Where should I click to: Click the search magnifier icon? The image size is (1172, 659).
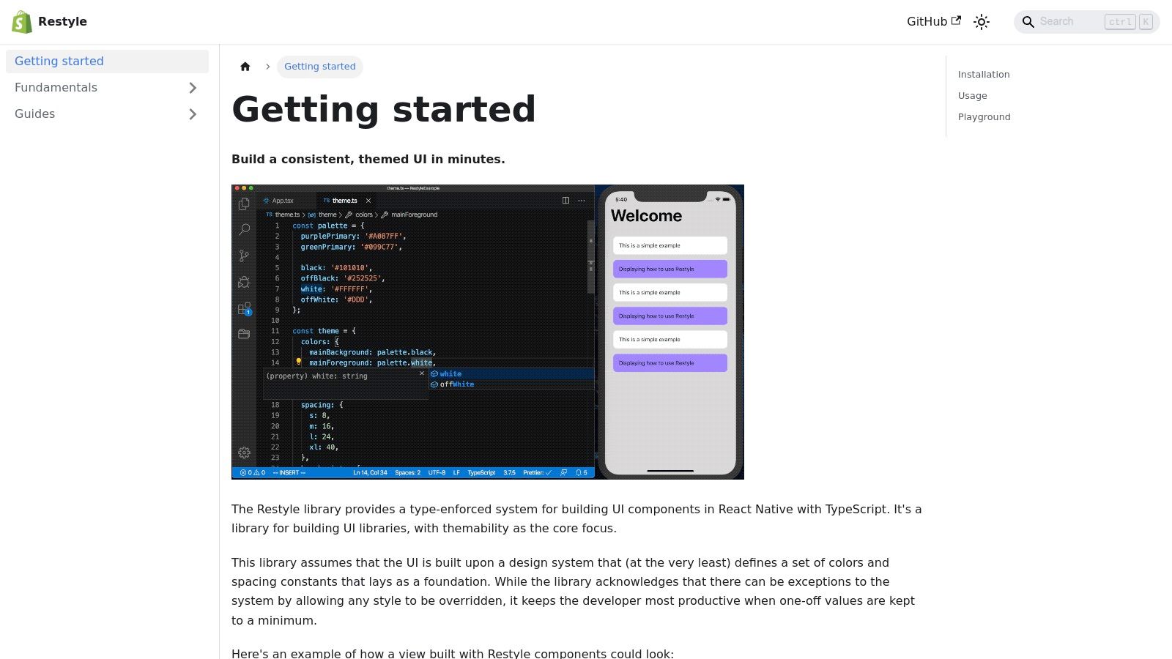1028,22
